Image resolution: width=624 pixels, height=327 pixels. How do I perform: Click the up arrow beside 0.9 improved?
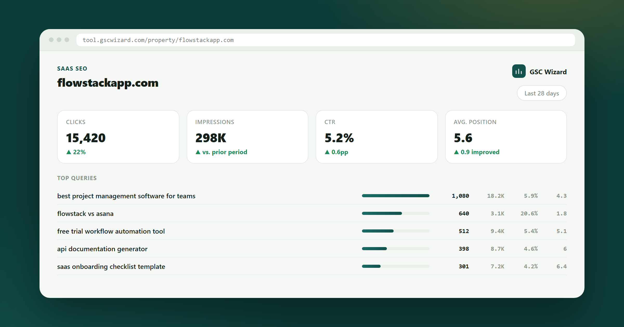[456, 152]
